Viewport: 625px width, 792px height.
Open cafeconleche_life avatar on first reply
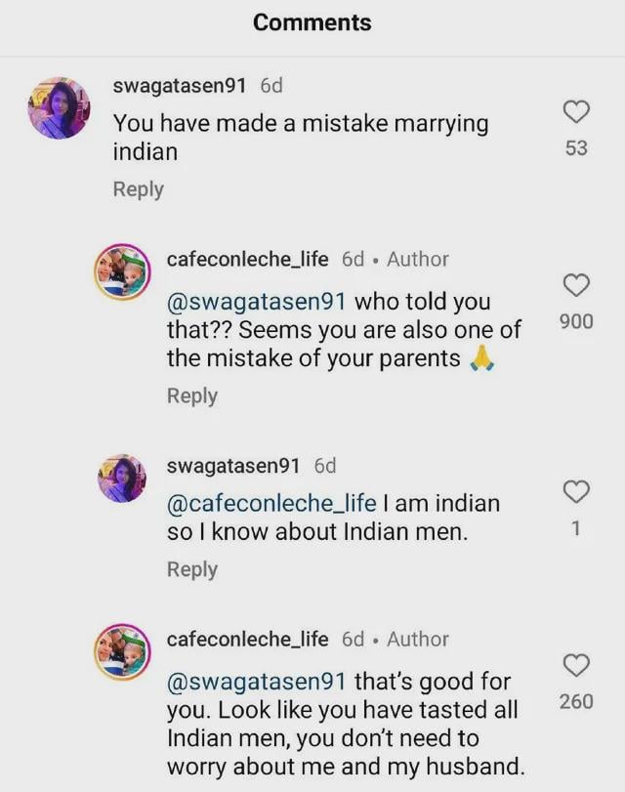pos(123,272)
